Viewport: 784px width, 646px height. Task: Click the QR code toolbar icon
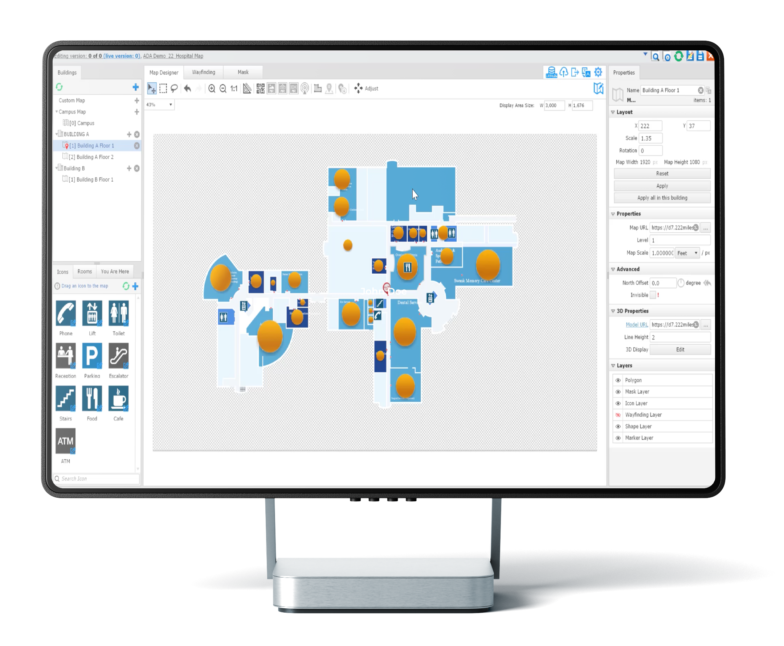coord(260,88)
